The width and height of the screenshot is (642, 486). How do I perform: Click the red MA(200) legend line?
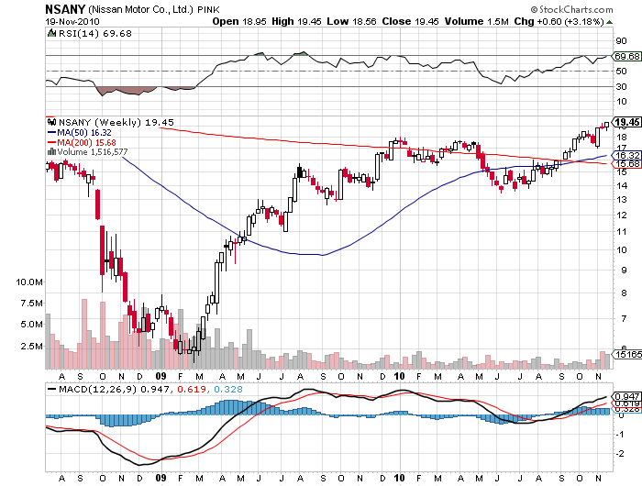pyautogui.click(x=51, y=142)
